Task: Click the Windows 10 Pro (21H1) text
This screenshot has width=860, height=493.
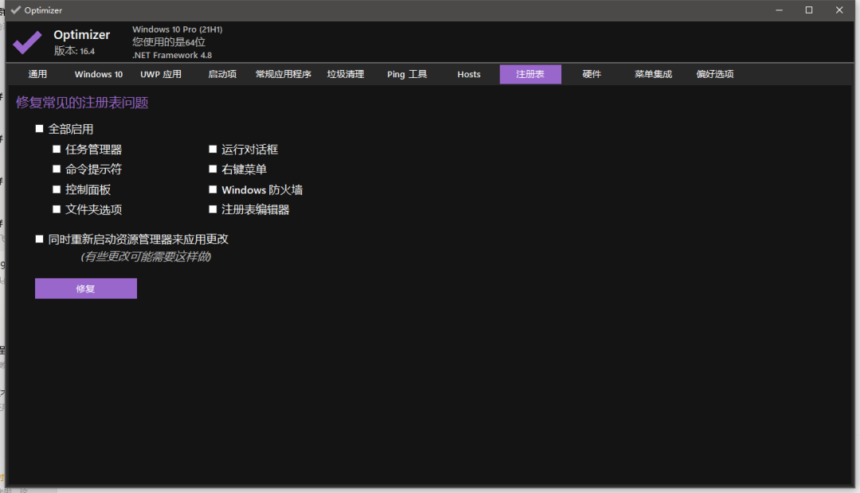Action: click(178, 29)
